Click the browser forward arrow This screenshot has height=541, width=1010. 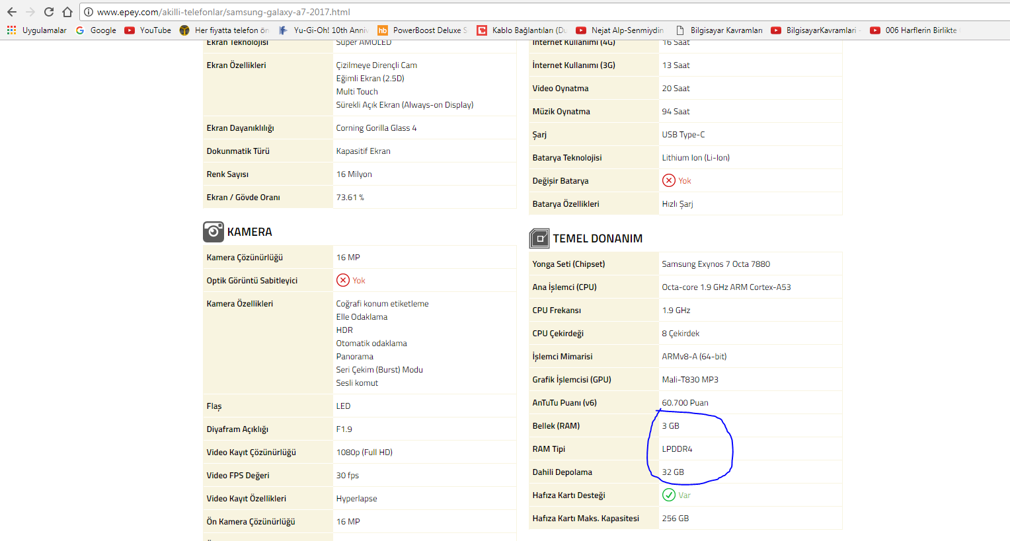pyautogui.click(x=30, y=12)
